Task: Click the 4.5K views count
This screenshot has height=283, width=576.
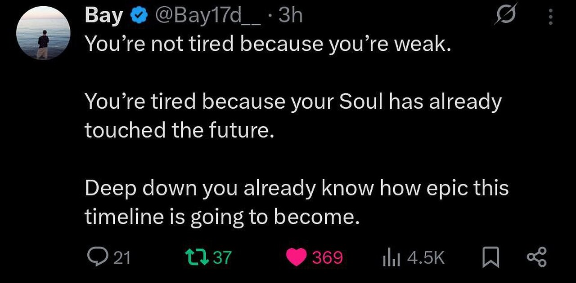Action: tap(425, 258)
